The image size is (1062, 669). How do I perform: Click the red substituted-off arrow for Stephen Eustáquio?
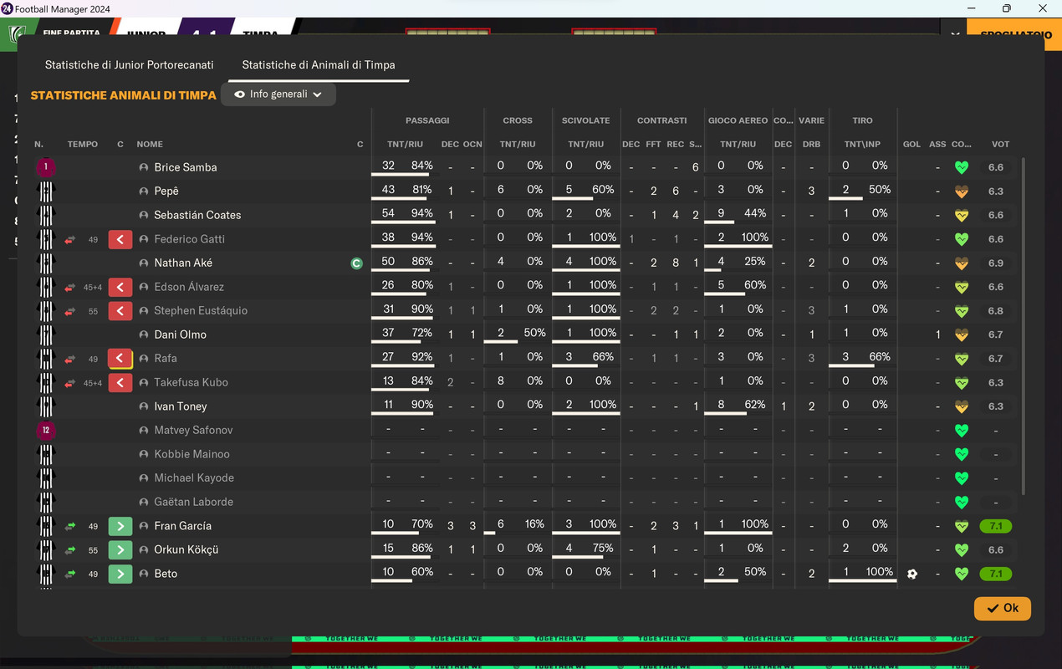coord(120,310)
